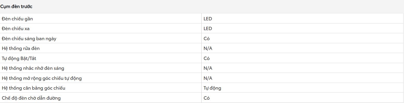Click N/A value for auto beam widening

pyautogui.click(x=208, y=78)
